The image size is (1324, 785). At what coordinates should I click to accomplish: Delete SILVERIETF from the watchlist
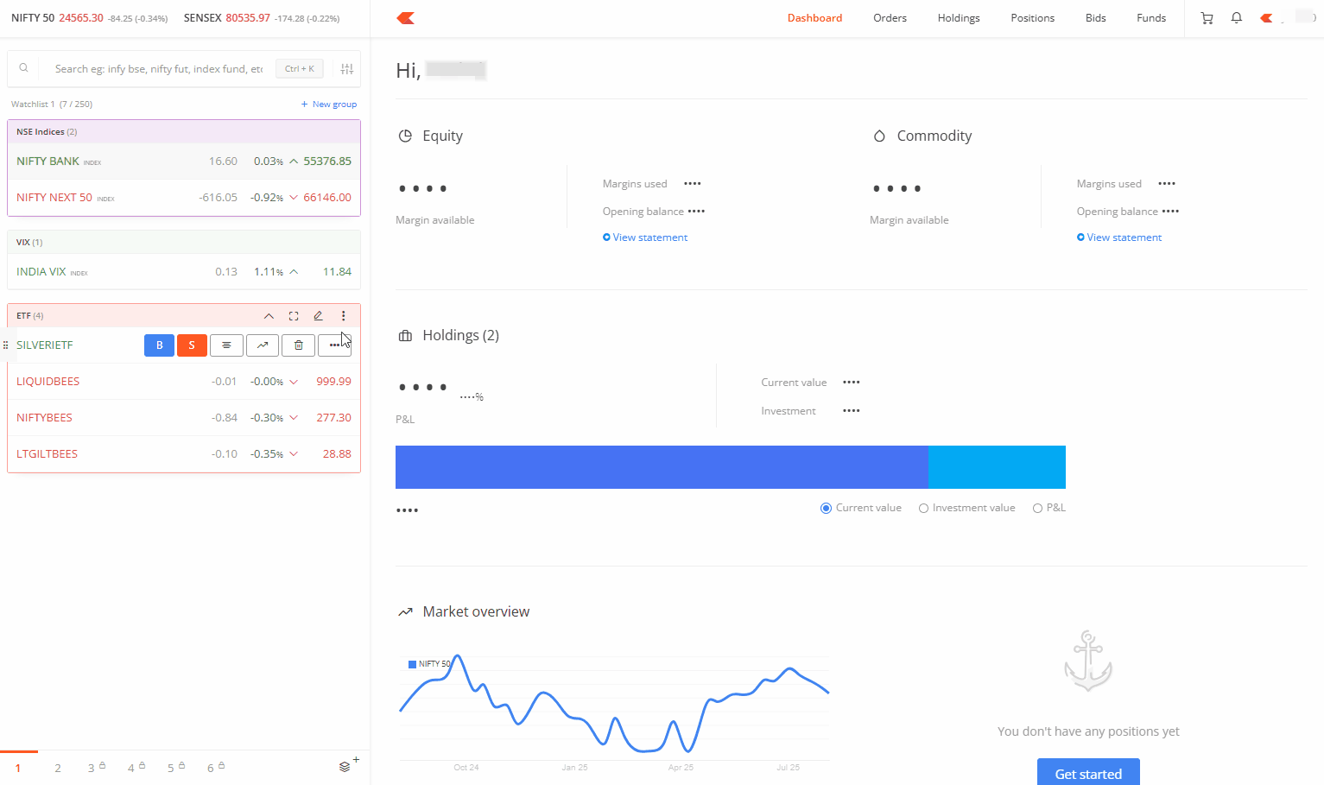(299, 345)
